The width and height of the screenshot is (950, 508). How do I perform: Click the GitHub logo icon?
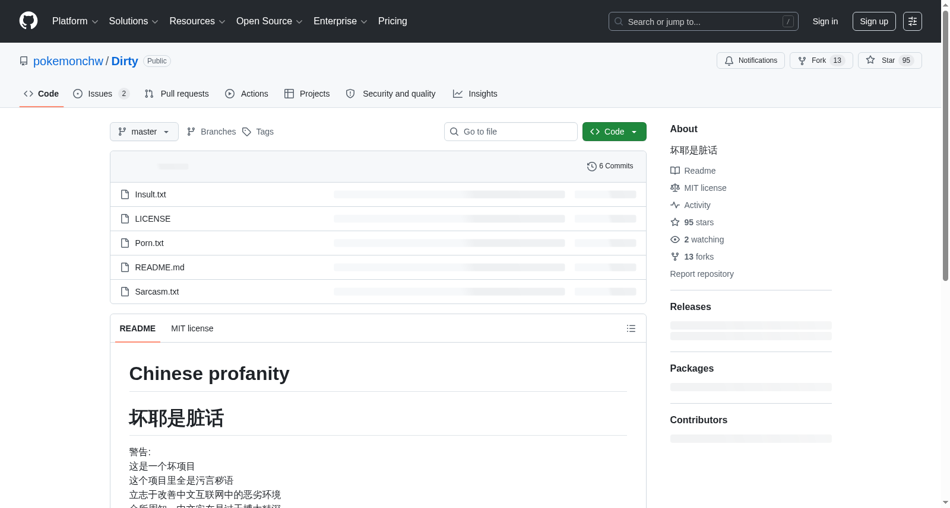[x=28, y=21]
